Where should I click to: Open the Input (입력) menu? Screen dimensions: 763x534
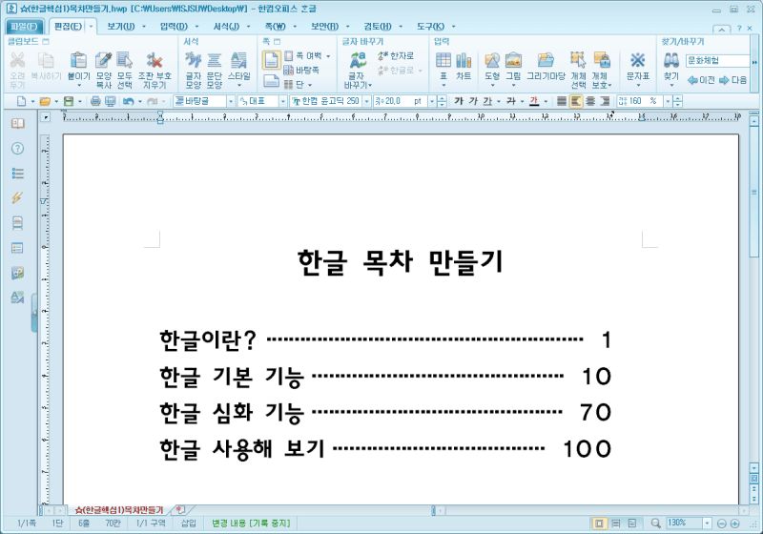click(x=174, y=27)
